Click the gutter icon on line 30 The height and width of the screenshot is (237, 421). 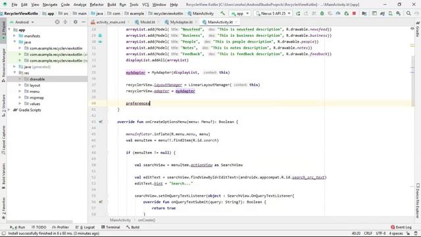(x=100, y=41)
